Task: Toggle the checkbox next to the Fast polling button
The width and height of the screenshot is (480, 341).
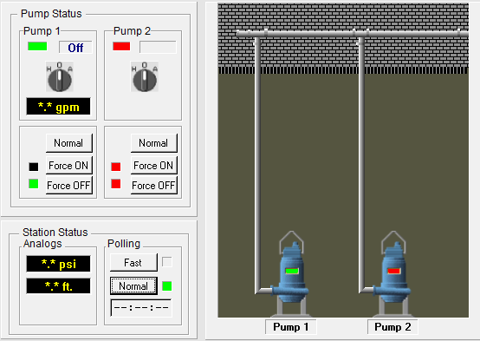Action: [x=167, y=262]
